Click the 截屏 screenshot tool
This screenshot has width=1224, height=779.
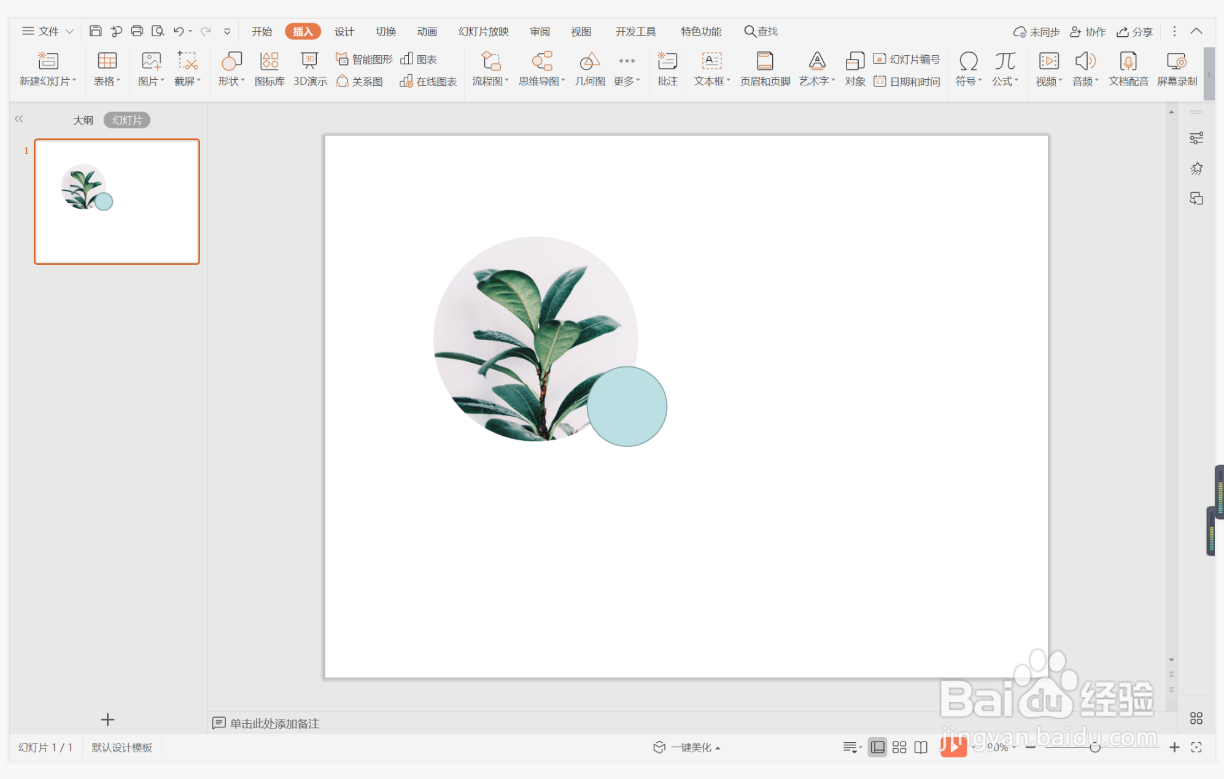187,69
